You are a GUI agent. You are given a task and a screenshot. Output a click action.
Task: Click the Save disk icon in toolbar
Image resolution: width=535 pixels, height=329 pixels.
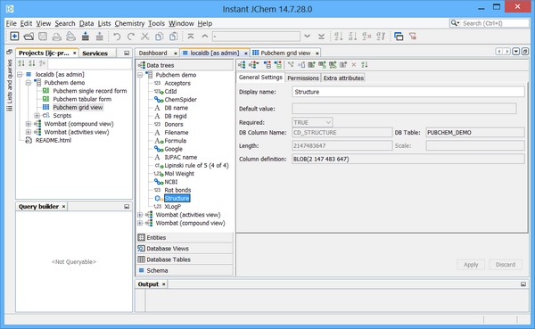[x=43, y=37]
